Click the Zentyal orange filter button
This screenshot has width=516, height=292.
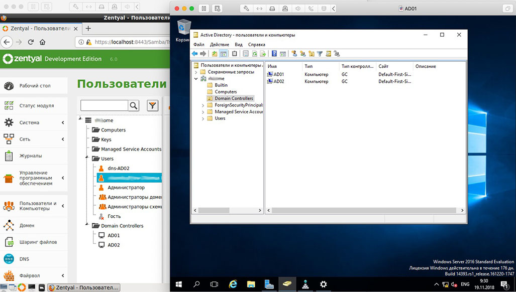click(x=152, y=105)
